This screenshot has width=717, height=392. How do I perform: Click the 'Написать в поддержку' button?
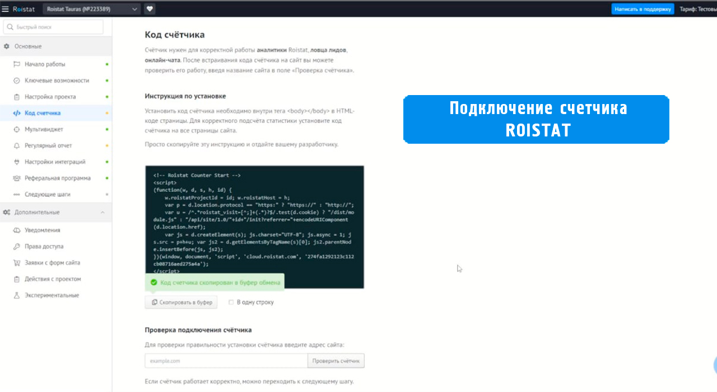tap(642, 9)
